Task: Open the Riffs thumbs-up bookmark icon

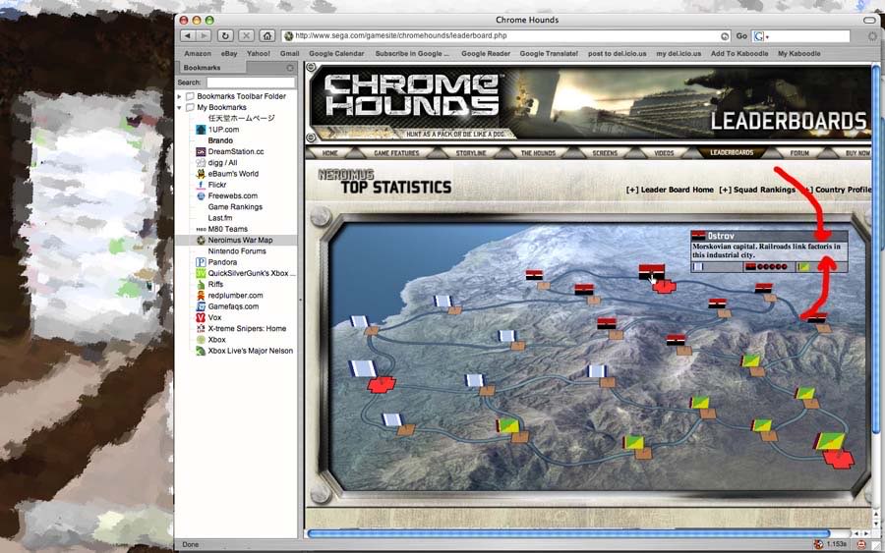Action: click(x=201, y=285)
